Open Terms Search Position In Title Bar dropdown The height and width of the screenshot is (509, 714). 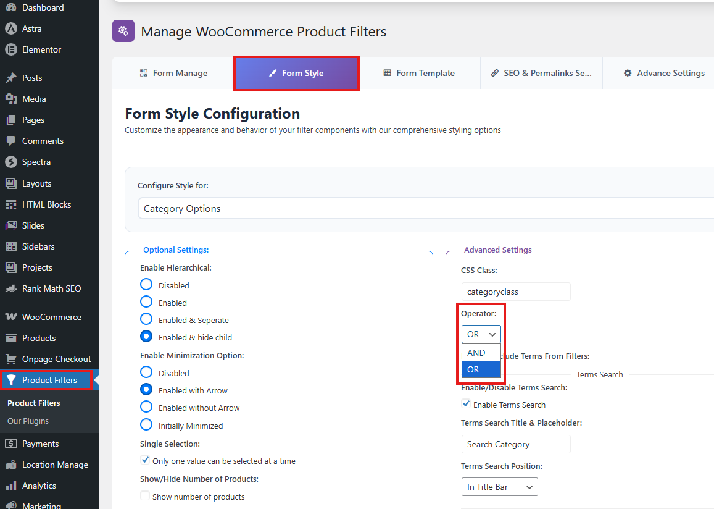499,487
